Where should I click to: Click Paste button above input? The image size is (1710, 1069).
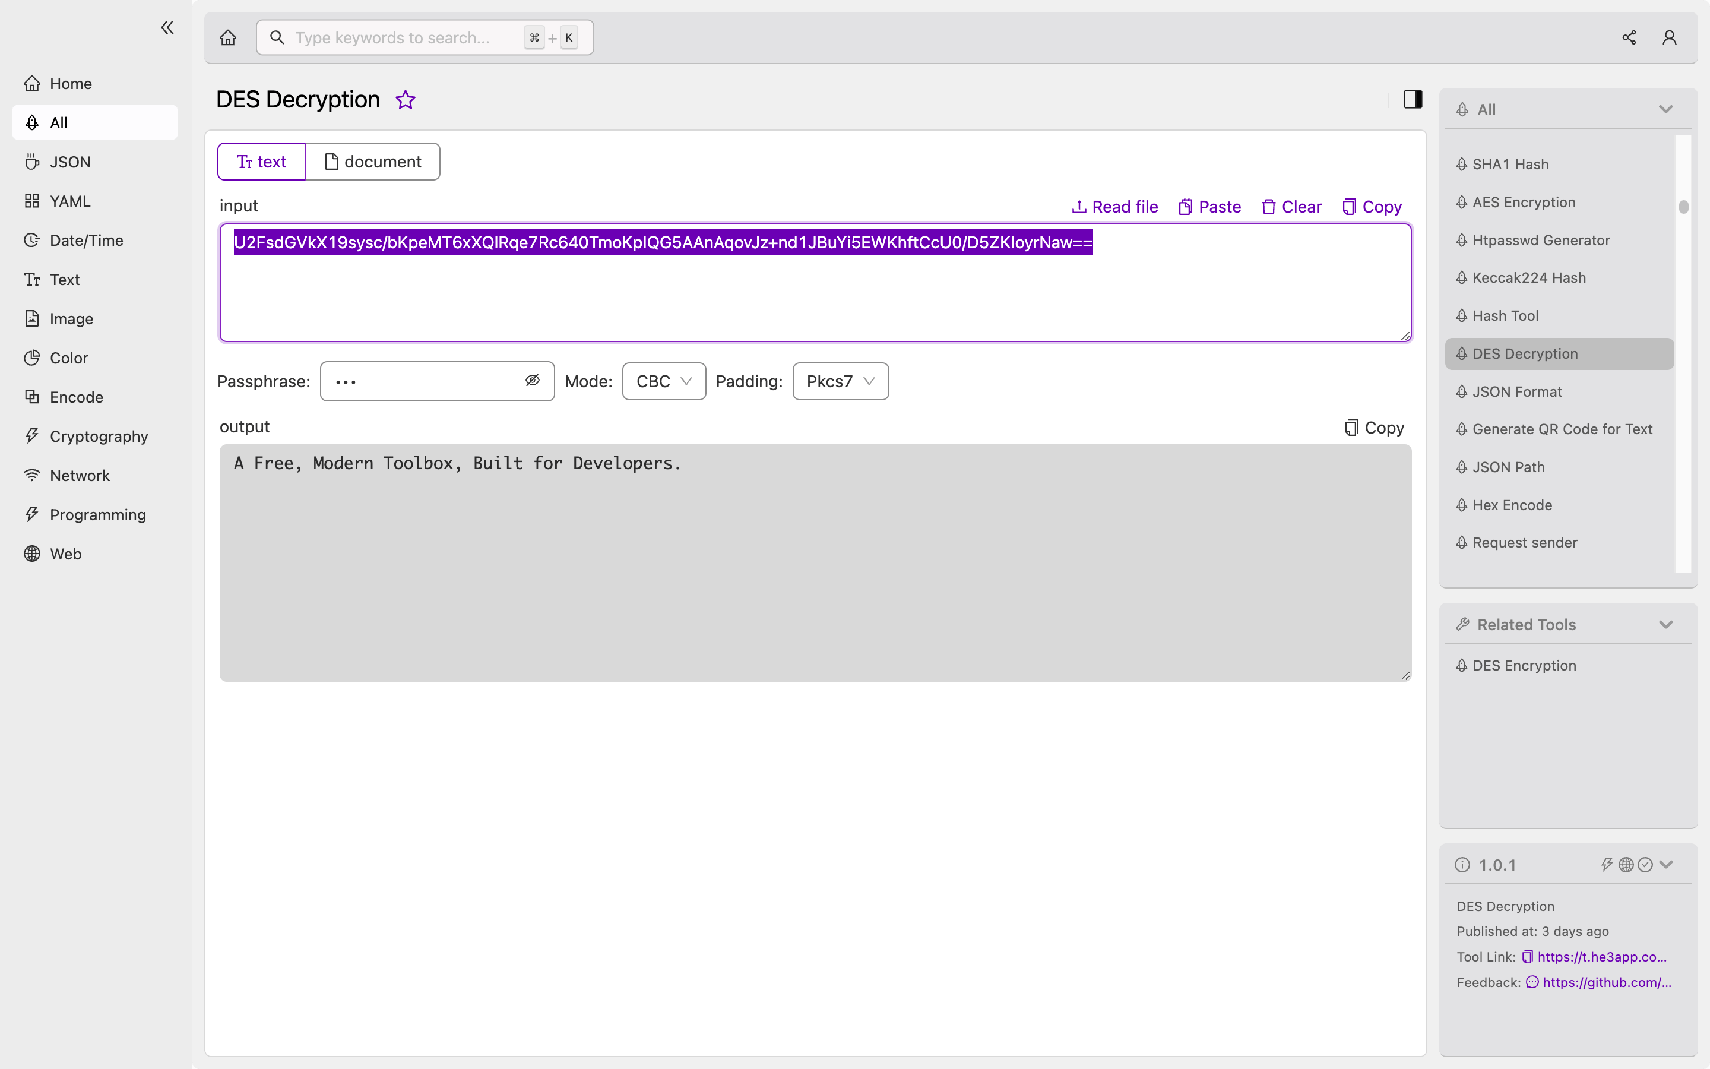click(x=1209, y=207)
